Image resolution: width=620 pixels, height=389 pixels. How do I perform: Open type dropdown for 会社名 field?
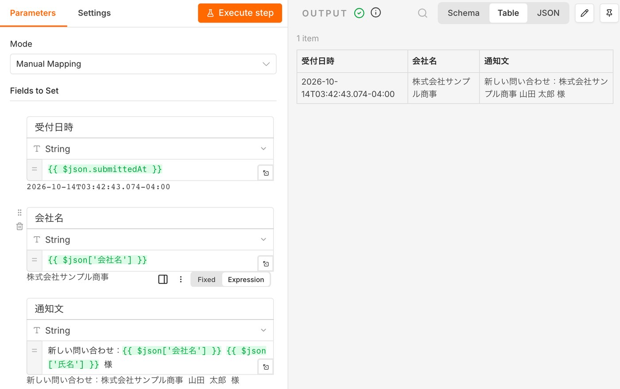150,239
